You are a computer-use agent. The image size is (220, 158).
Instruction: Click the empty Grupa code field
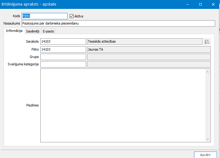click(63, 57)
